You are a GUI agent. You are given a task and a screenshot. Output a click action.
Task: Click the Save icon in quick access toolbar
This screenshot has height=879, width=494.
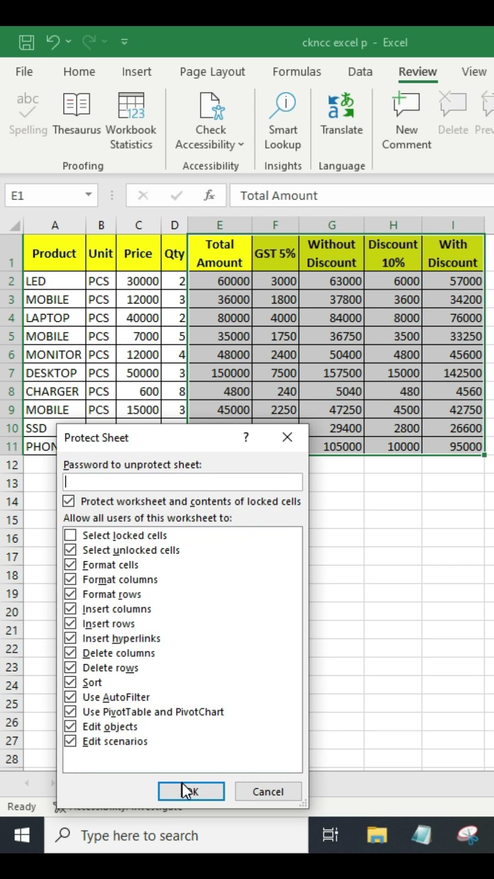click(x=27, y=42)
